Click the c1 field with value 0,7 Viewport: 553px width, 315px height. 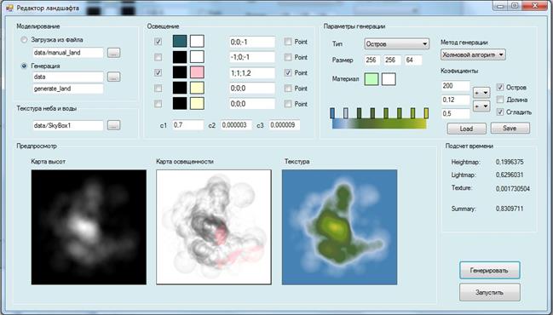(188, 125)
